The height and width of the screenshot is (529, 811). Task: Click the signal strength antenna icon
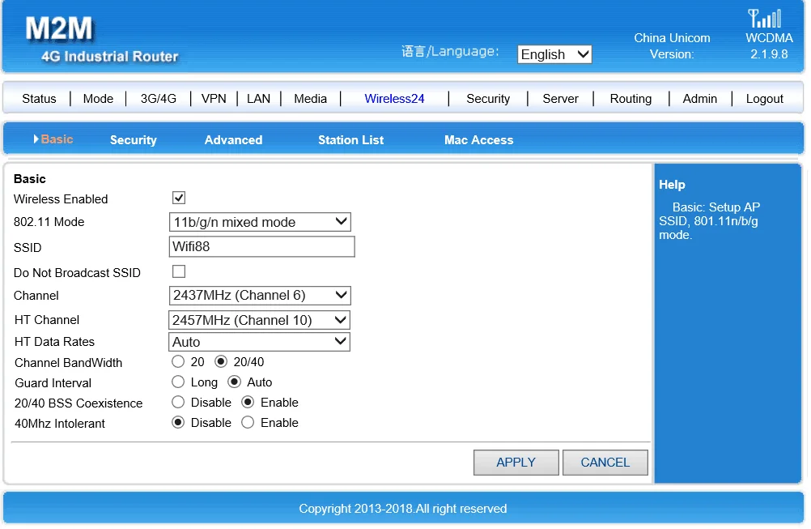click(764, 19)
